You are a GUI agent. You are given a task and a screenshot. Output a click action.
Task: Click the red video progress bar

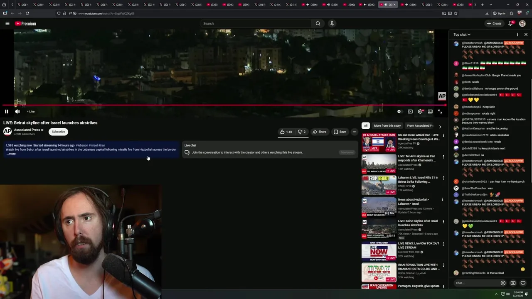coord(224,105)
